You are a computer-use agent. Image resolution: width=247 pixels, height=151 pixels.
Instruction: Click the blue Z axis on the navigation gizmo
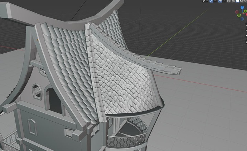click(x=242, y=7)
